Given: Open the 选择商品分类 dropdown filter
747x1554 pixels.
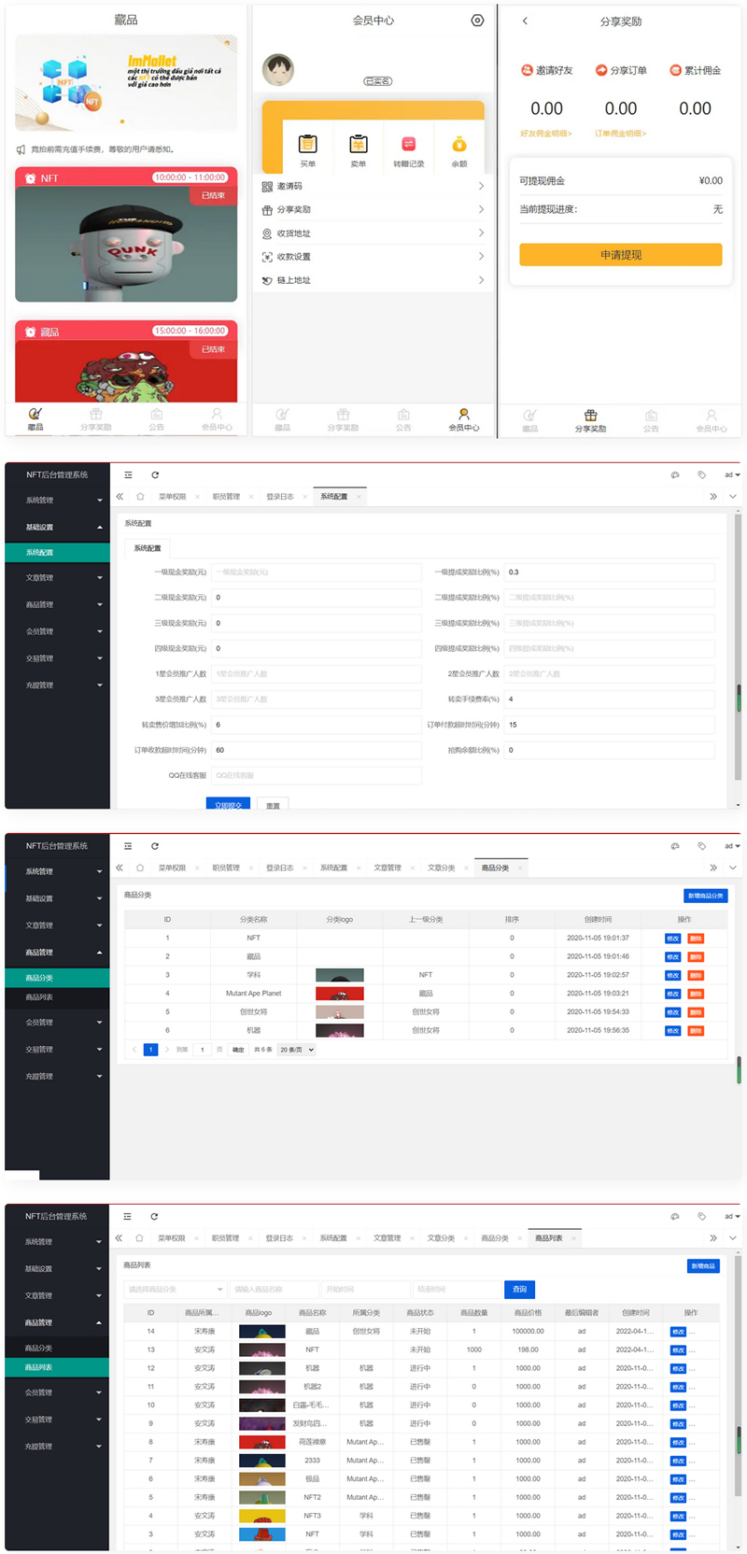Looking at the screenshot, I should pos(176,1290).
